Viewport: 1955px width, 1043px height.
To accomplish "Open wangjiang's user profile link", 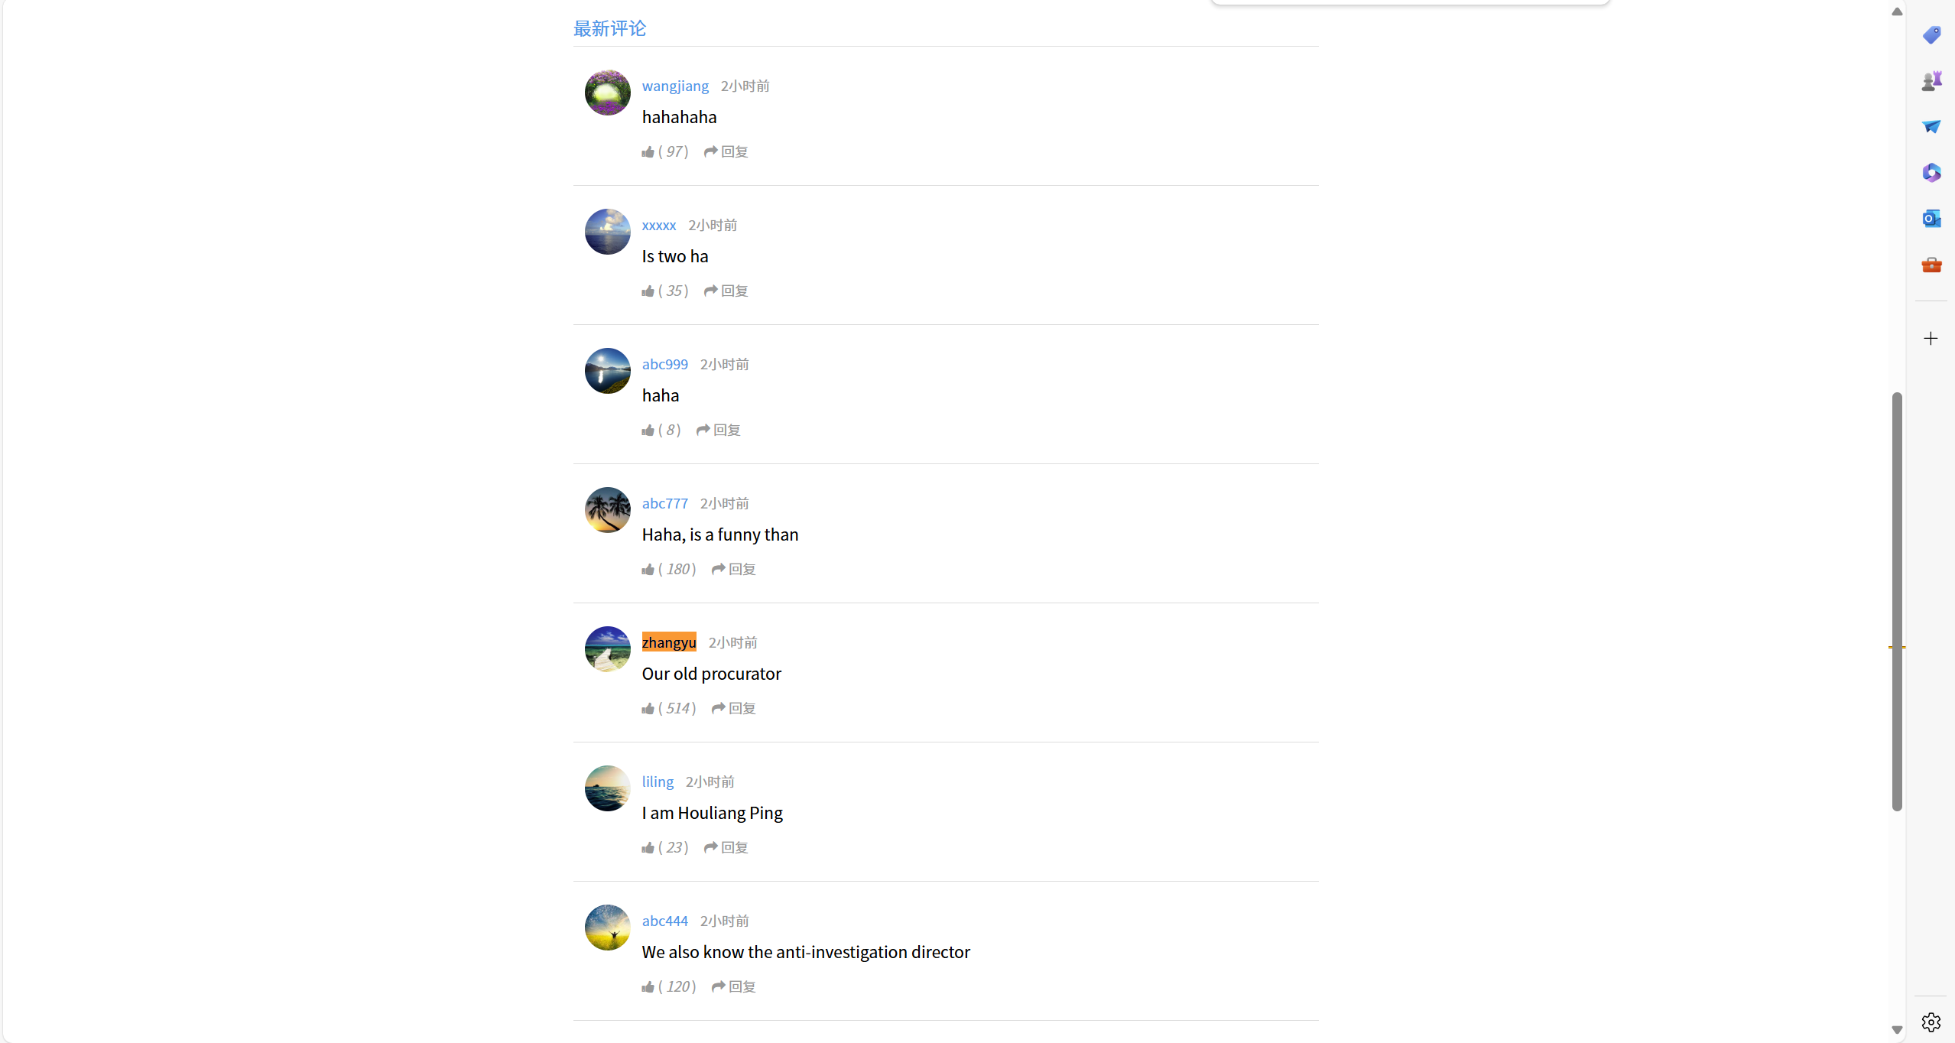I will [675, 86].
